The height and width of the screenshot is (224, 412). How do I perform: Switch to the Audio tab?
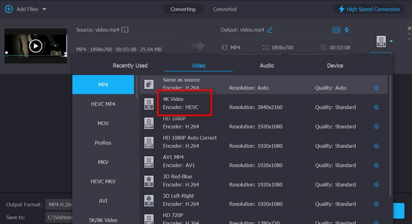pyautogui.click(x=267, y=65)
